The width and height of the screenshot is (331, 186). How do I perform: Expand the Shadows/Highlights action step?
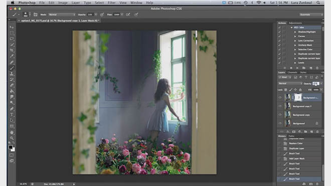pos(295,32)
